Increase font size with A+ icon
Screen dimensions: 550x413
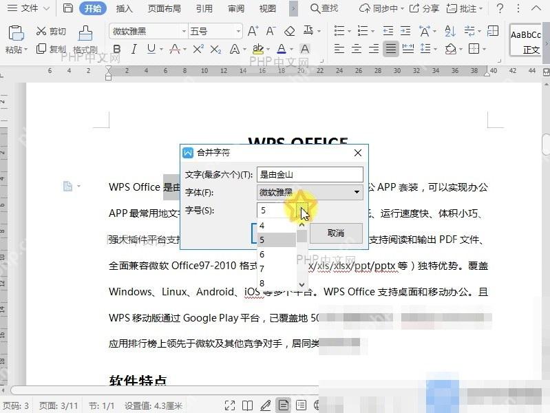click(253, 31)
